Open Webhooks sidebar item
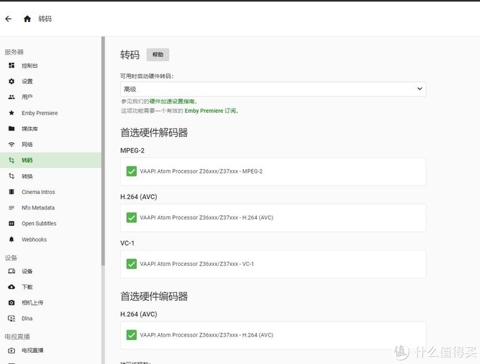480x364 pixels. [x=51, y=239]
